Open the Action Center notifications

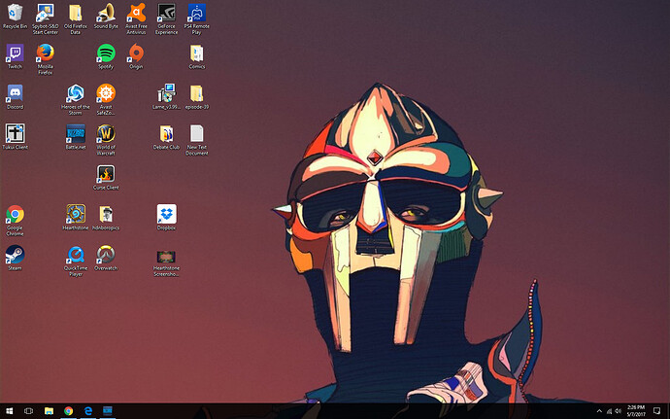(x=659, y=411)
